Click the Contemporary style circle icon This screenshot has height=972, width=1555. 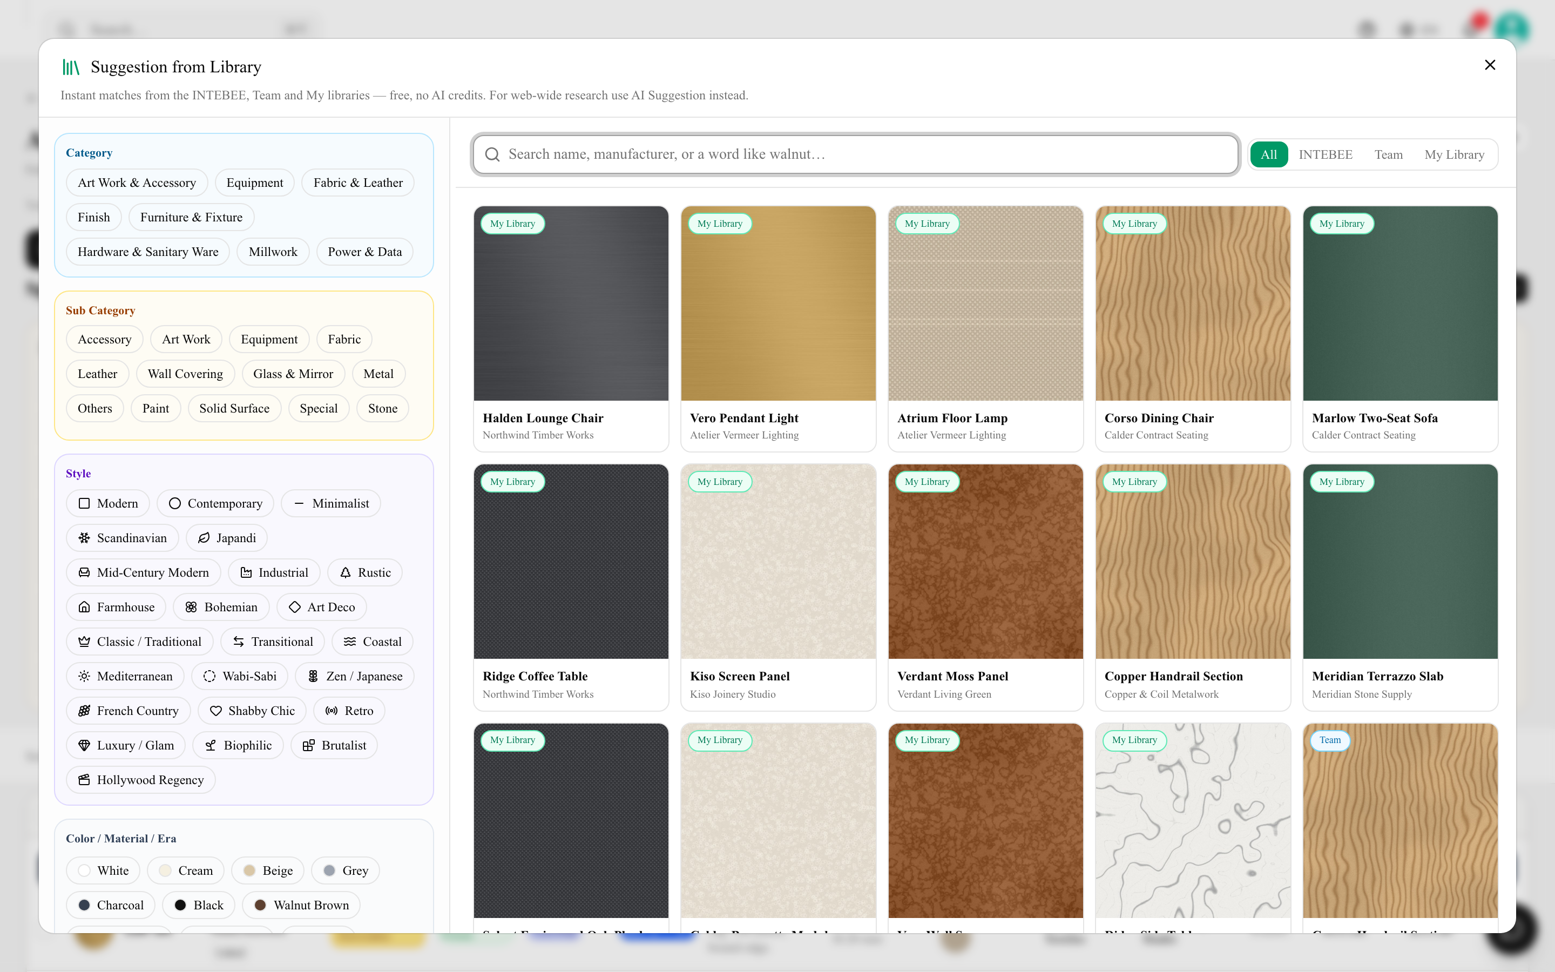(175, 503)
